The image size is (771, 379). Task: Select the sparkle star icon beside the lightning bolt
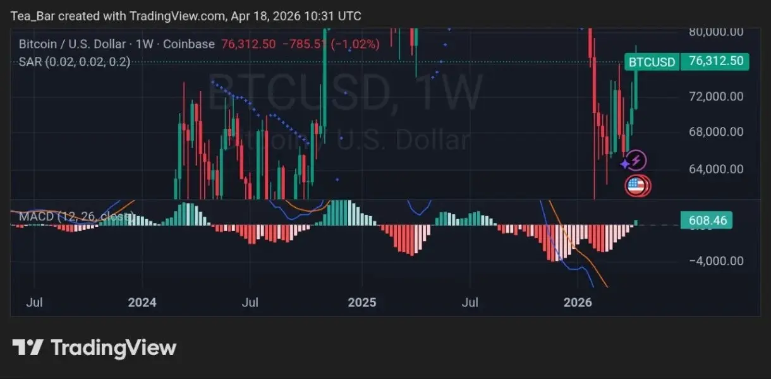coord(624,163)
